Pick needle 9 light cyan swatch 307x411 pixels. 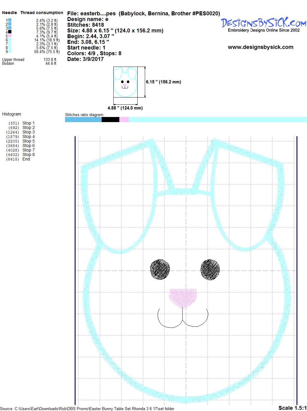click(x=10, y=51)
